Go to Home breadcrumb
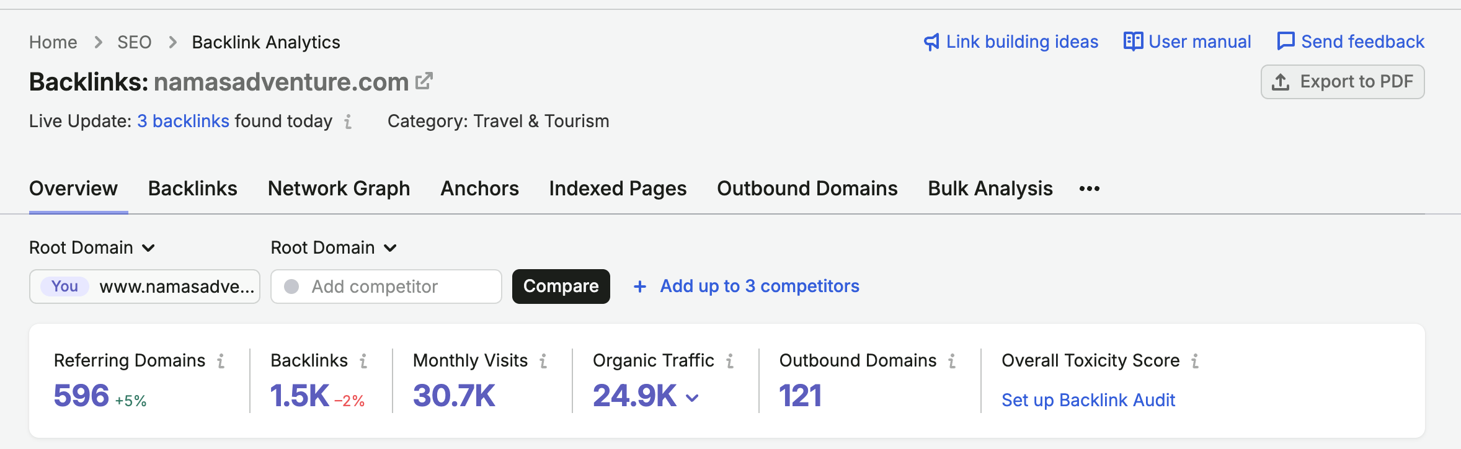1461x449 pixels. pos(53,42)
